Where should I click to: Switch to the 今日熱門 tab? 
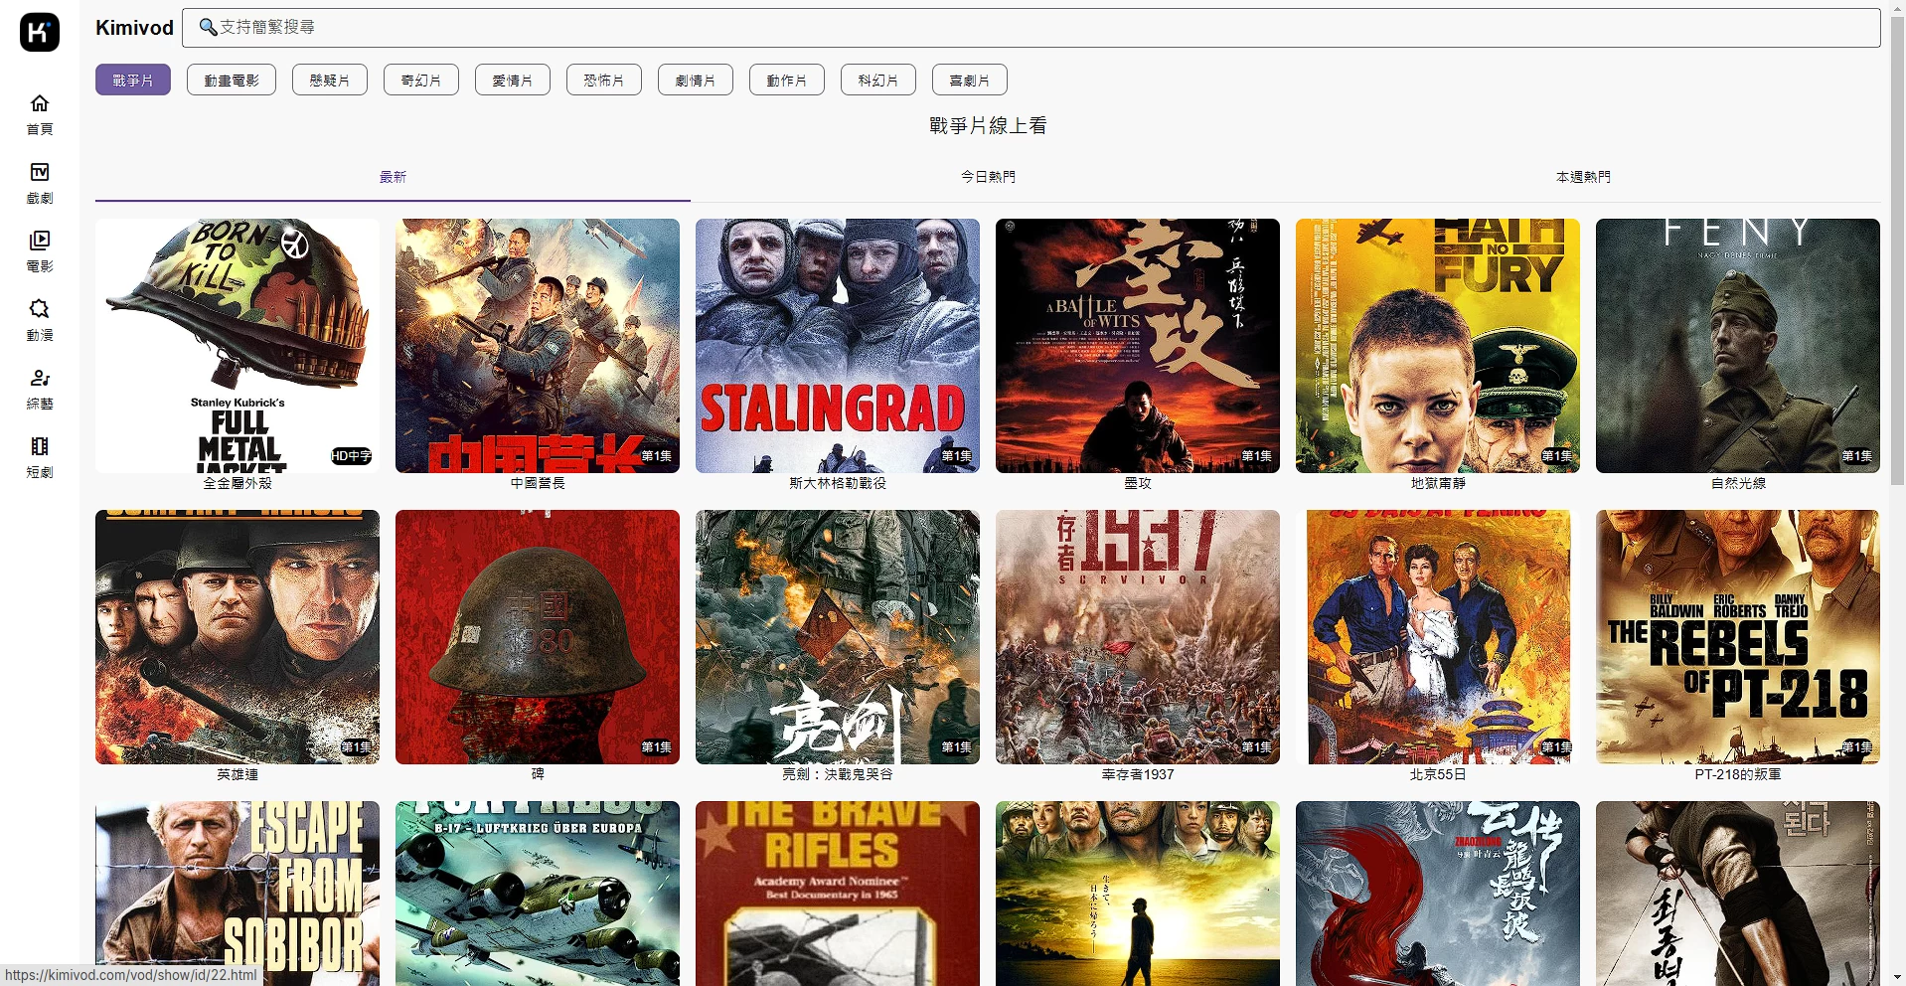coord(987,177)
